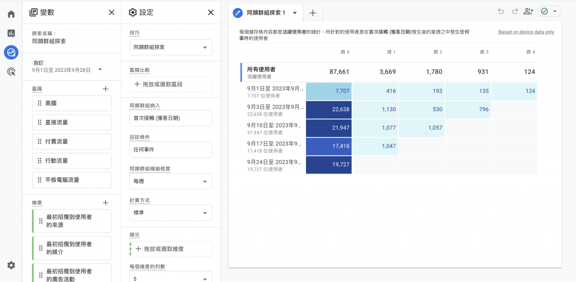Select the 行動流量 segment chip
This screenshot has height=282, width=576.
click(x=71, y=161)
